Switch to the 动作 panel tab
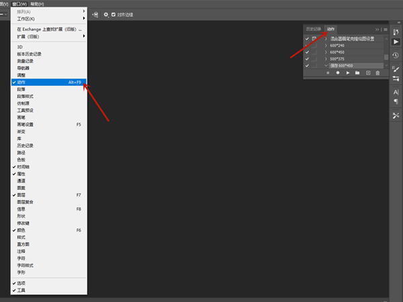 (330, 29)
